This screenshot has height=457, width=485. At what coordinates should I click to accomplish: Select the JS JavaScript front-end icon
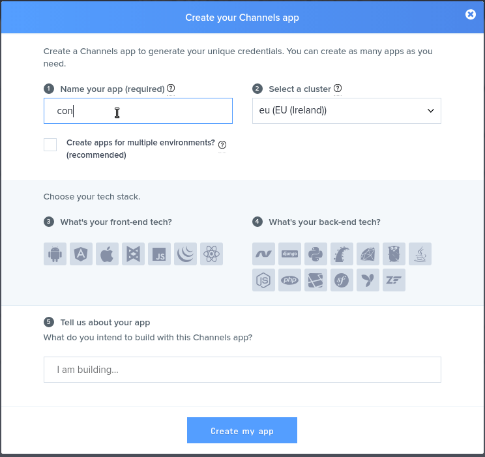point(159,254)
